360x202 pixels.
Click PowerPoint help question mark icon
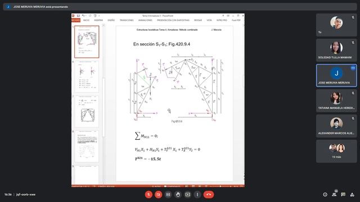click(223, 16)
